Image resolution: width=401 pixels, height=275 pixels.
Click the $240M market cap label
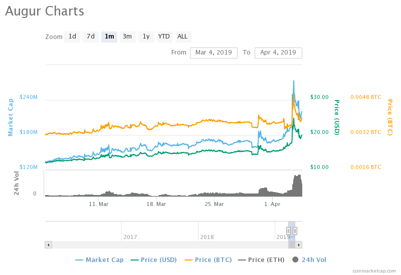29,97
